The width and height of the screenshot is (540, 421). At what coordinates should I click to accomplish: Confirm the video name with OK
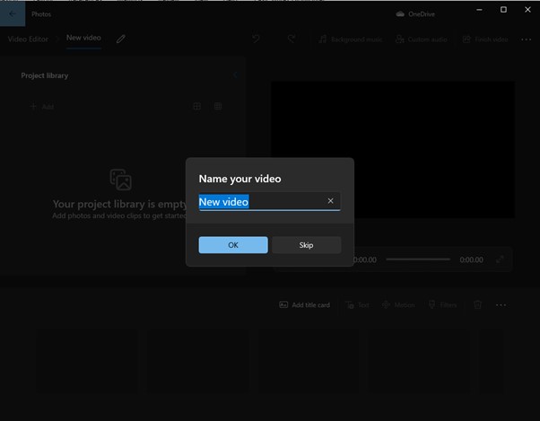click(233, 245)
